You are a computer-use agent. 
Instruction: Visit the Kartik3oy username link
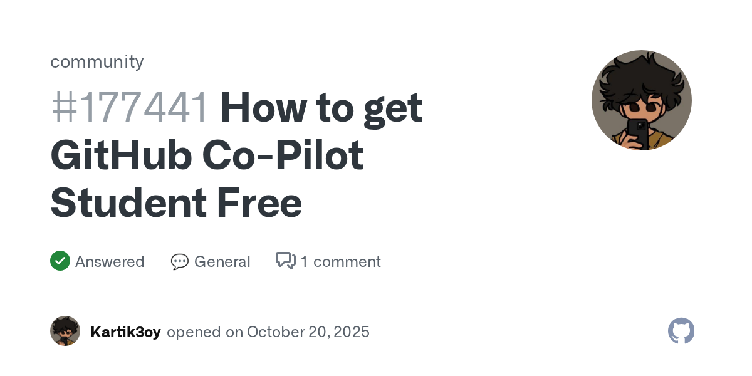pyautogui.click(x=125, y=332)
